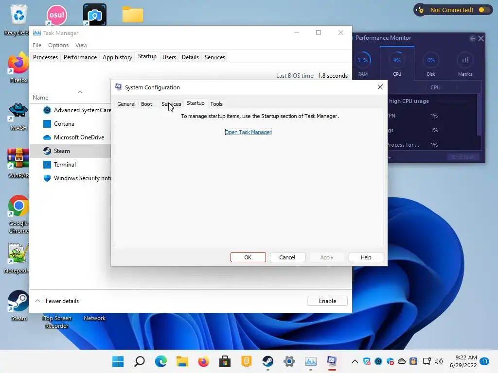
Task: Select Terminal startup item
Action: 71,165
